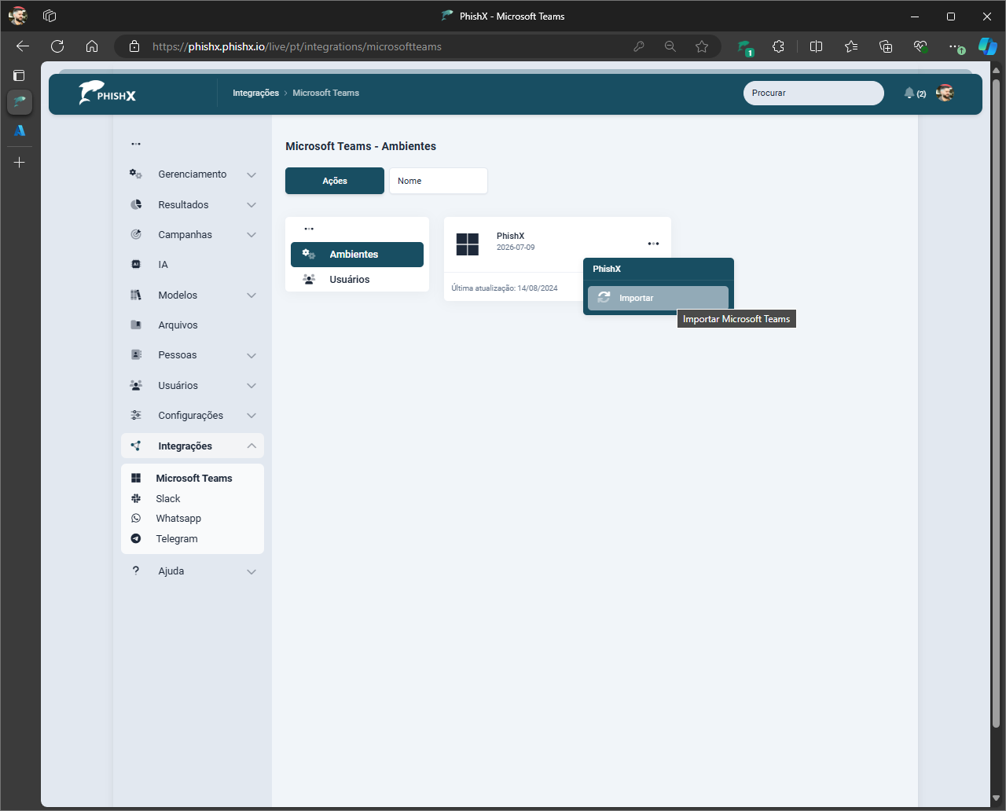Screen dimensions: 1006x811
Task: Expand the Pessoas menu chevron
Action: tap(251, 355)
